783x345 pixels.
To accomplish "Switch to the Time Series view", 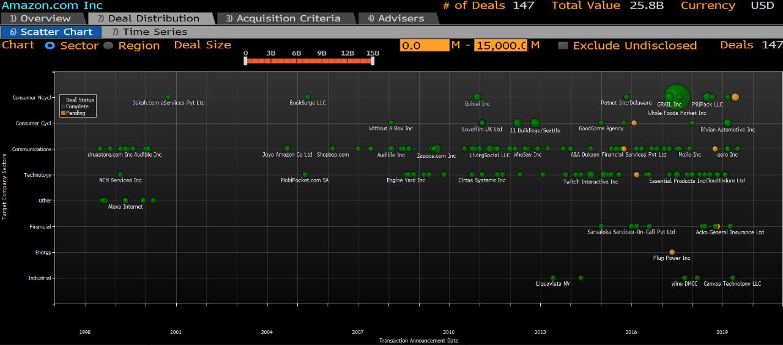I will coord(149,32).
